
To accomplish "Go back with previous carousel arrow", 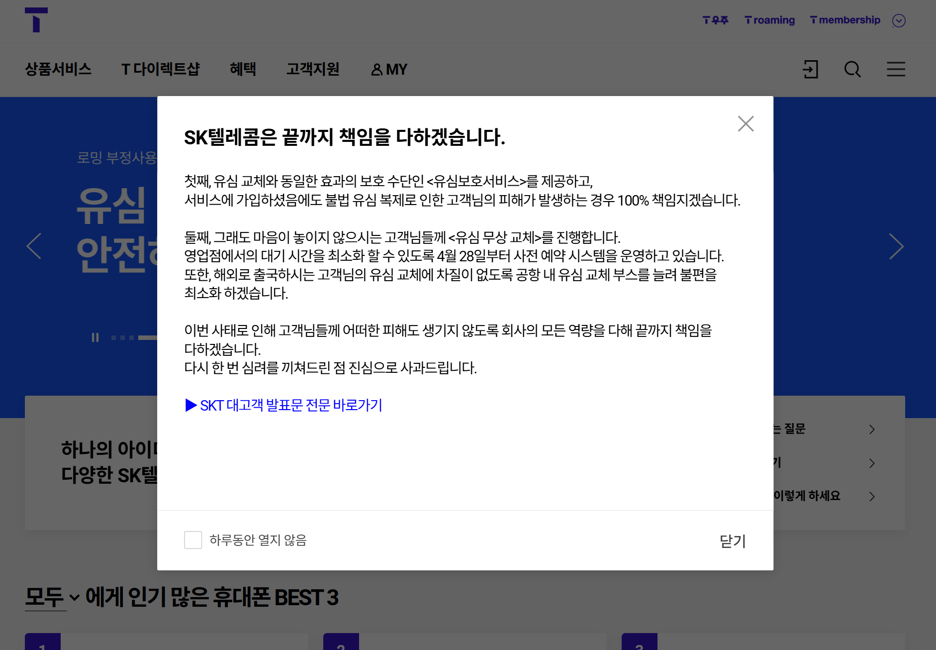I will coord(34,246).
